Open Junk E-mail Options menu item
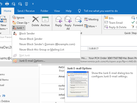Screen dimensions: 137x103 [46, 61]
